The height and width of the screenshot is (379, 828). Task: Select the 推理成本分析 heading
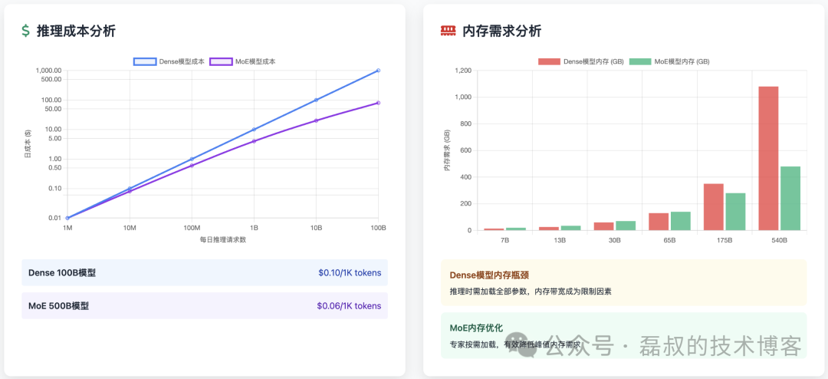pyautogui.click(x=76, y=31)
